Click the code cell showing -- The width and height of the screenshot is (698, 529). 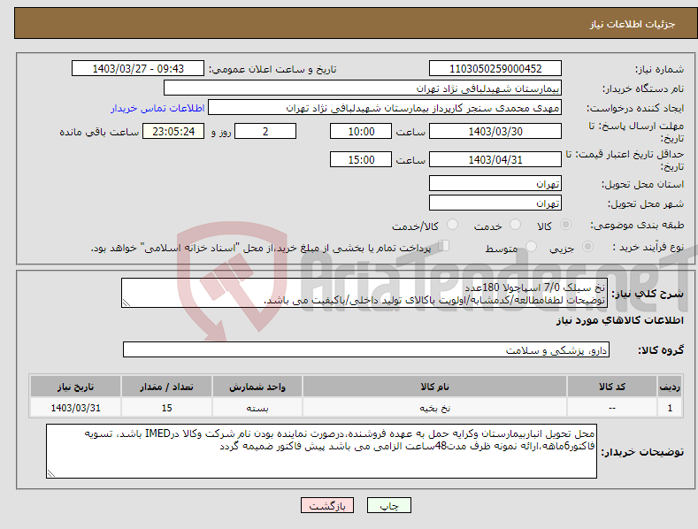tap(611, 408)
